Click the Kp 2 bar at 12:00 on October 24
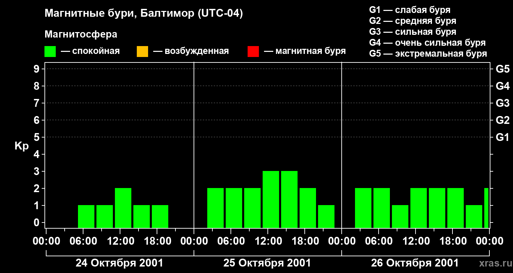The width and height of the screenshot is (513, 273). pyautogui.click(x=123, y=208)
